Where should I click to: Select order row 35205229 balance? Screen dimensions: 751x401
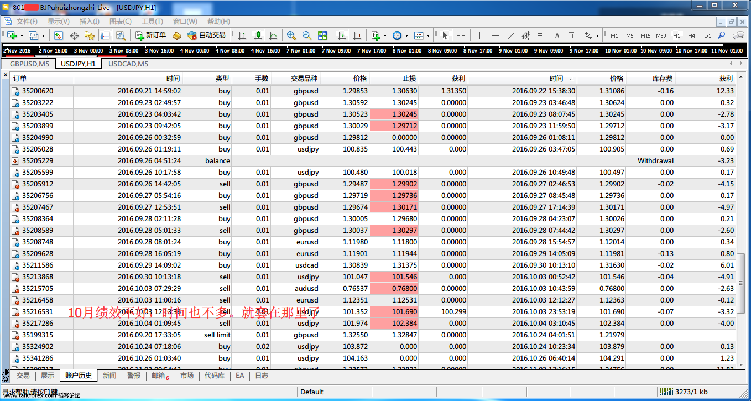(374, 160)
